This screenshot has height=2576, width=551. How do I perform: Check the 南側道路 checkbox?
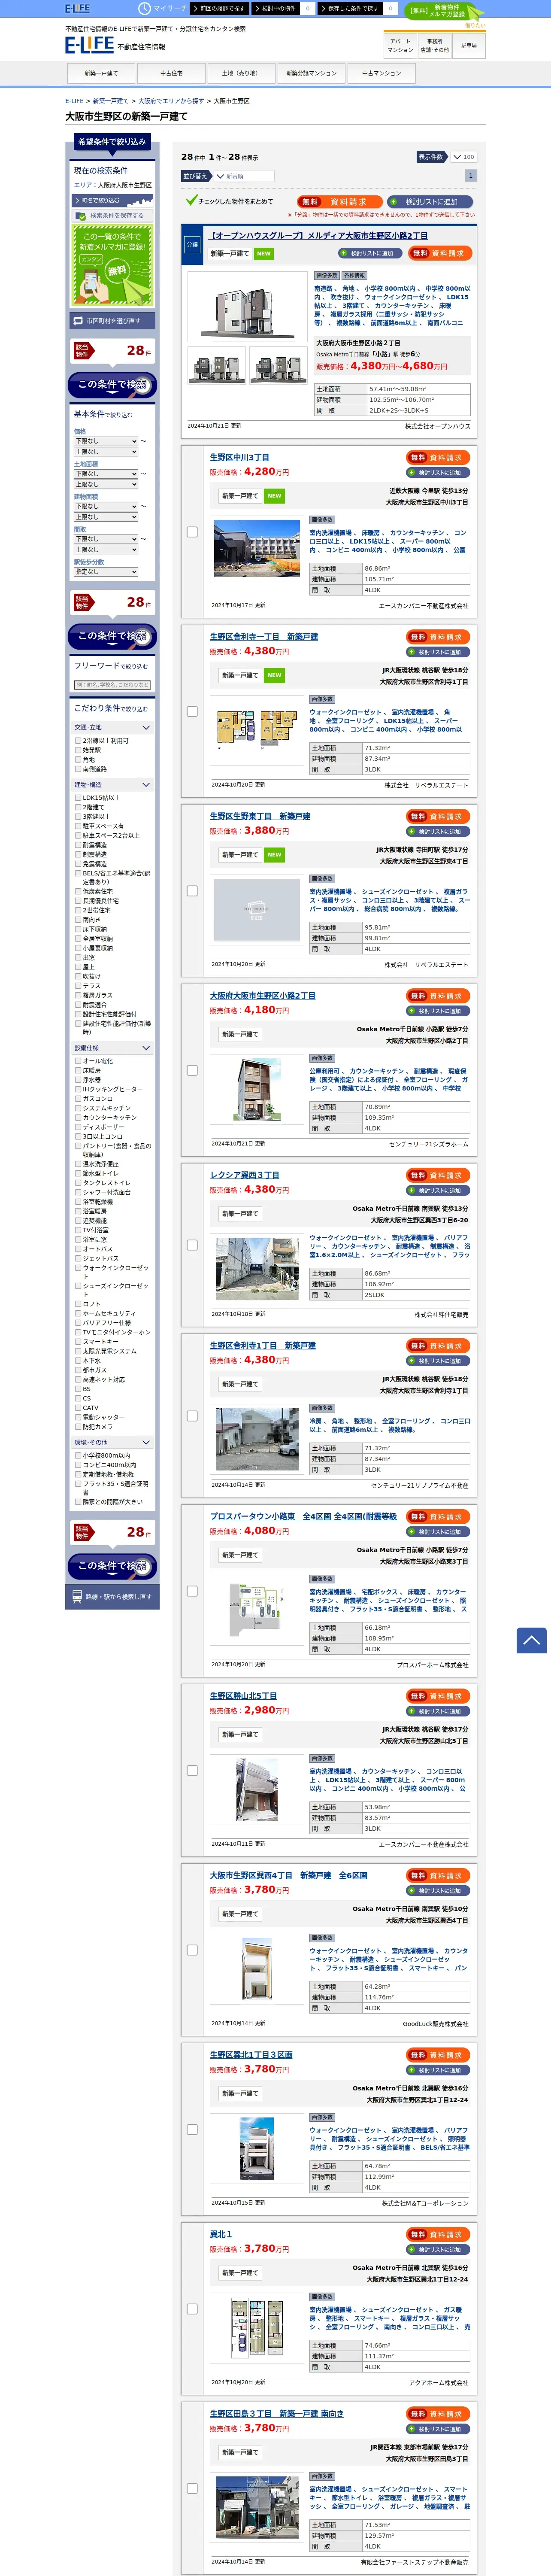[x=78, y=769]
